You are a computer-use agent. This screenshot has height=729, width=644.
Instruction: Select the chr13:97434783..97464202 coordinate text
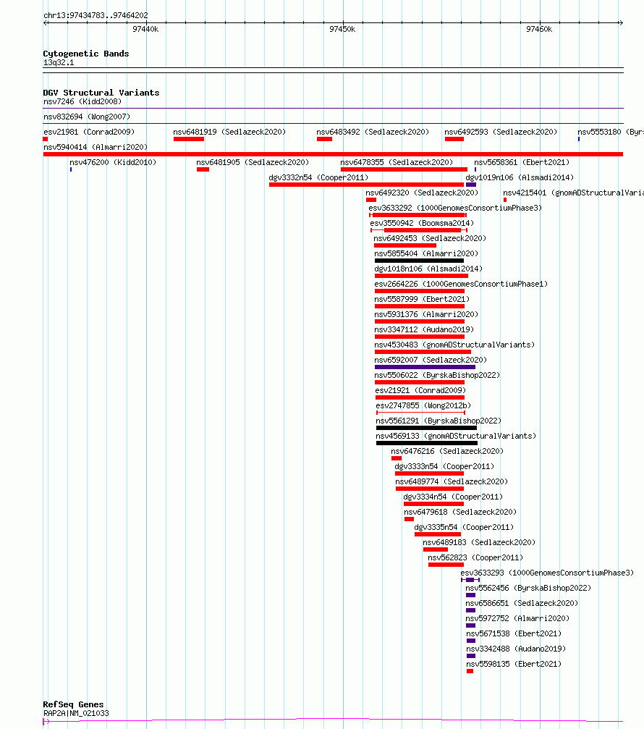pyautogui.click(x=96, y=15)
